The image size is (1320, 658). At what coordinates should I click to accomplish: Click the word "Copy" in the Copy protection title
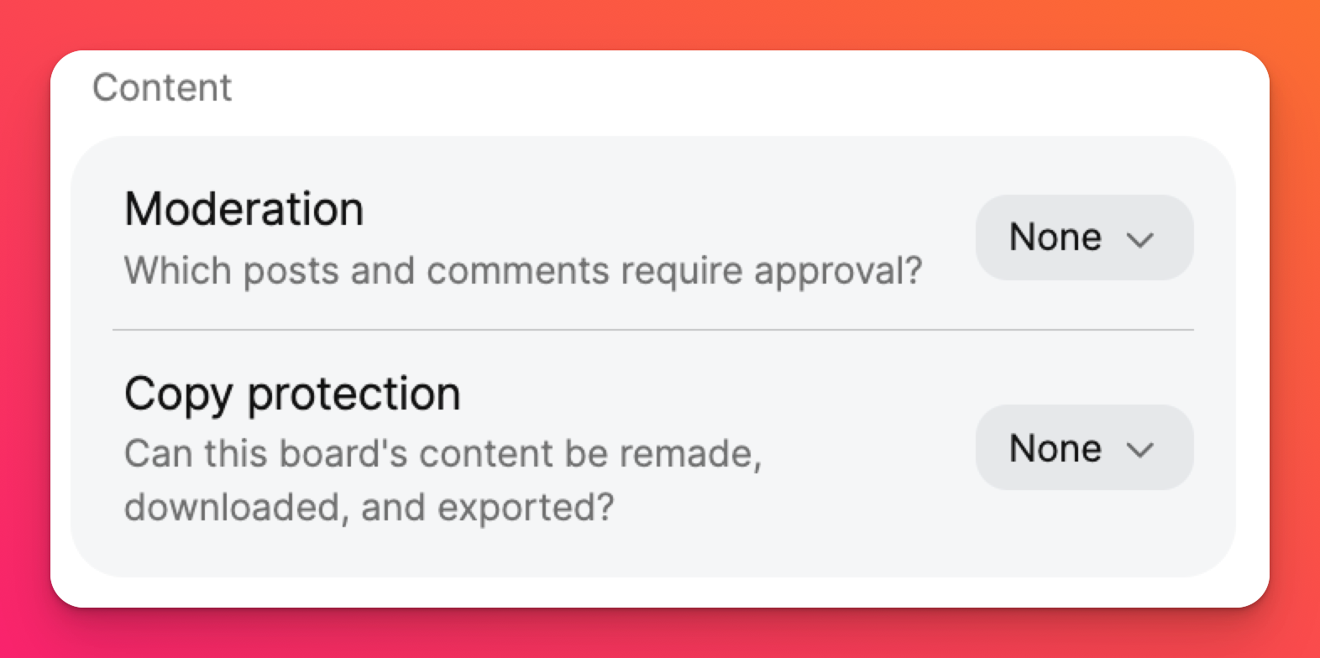178,394
